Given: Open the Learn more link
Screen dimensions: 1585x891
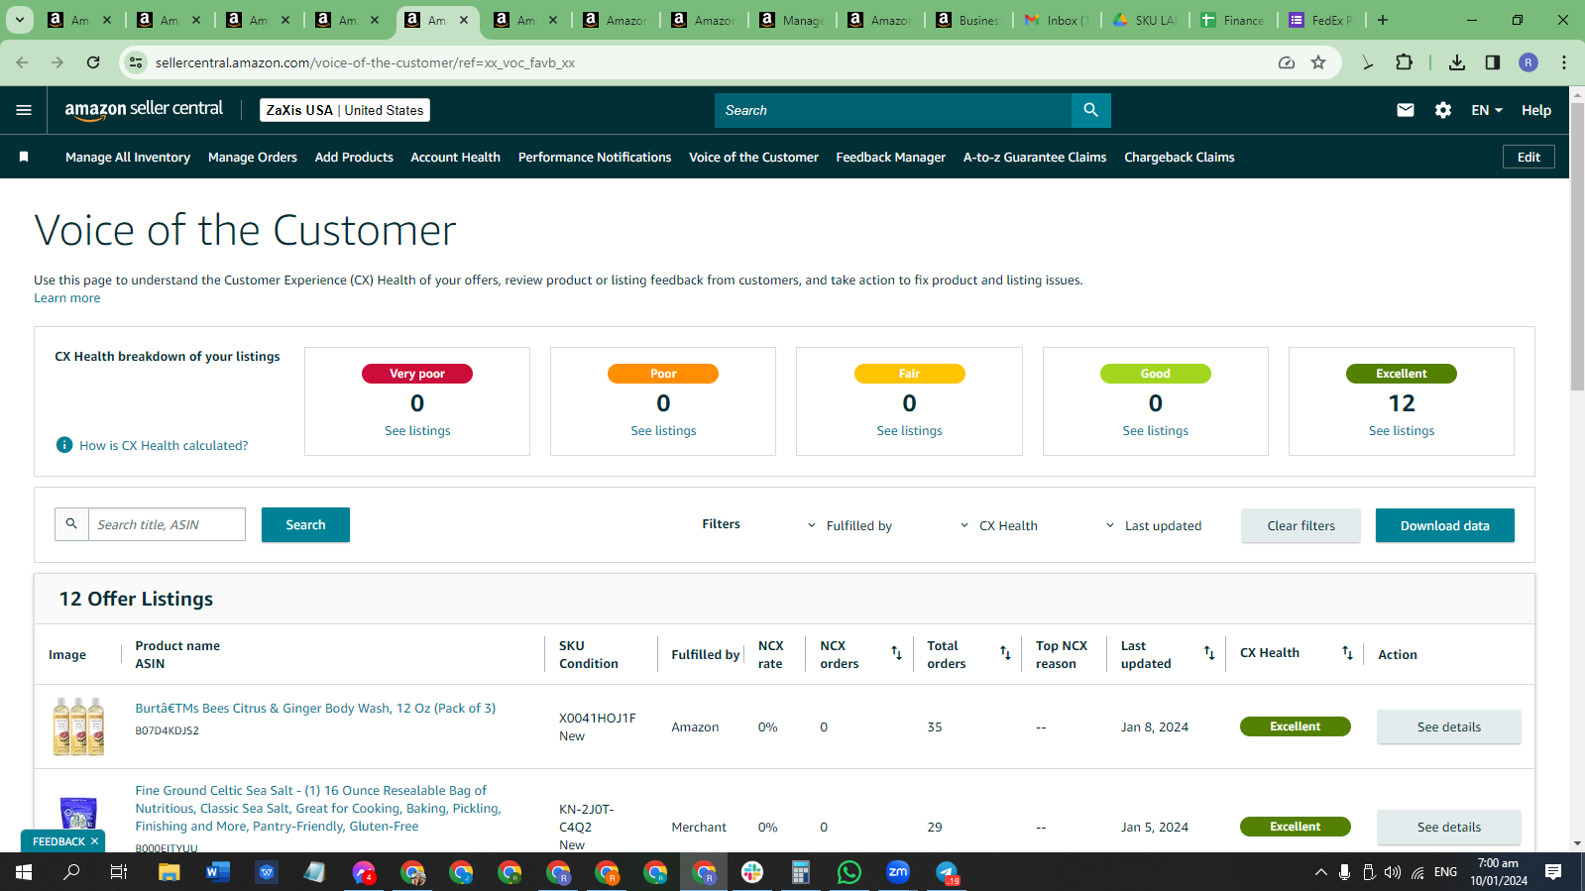Looking at the screenshot, I should [x=67, y=298].
